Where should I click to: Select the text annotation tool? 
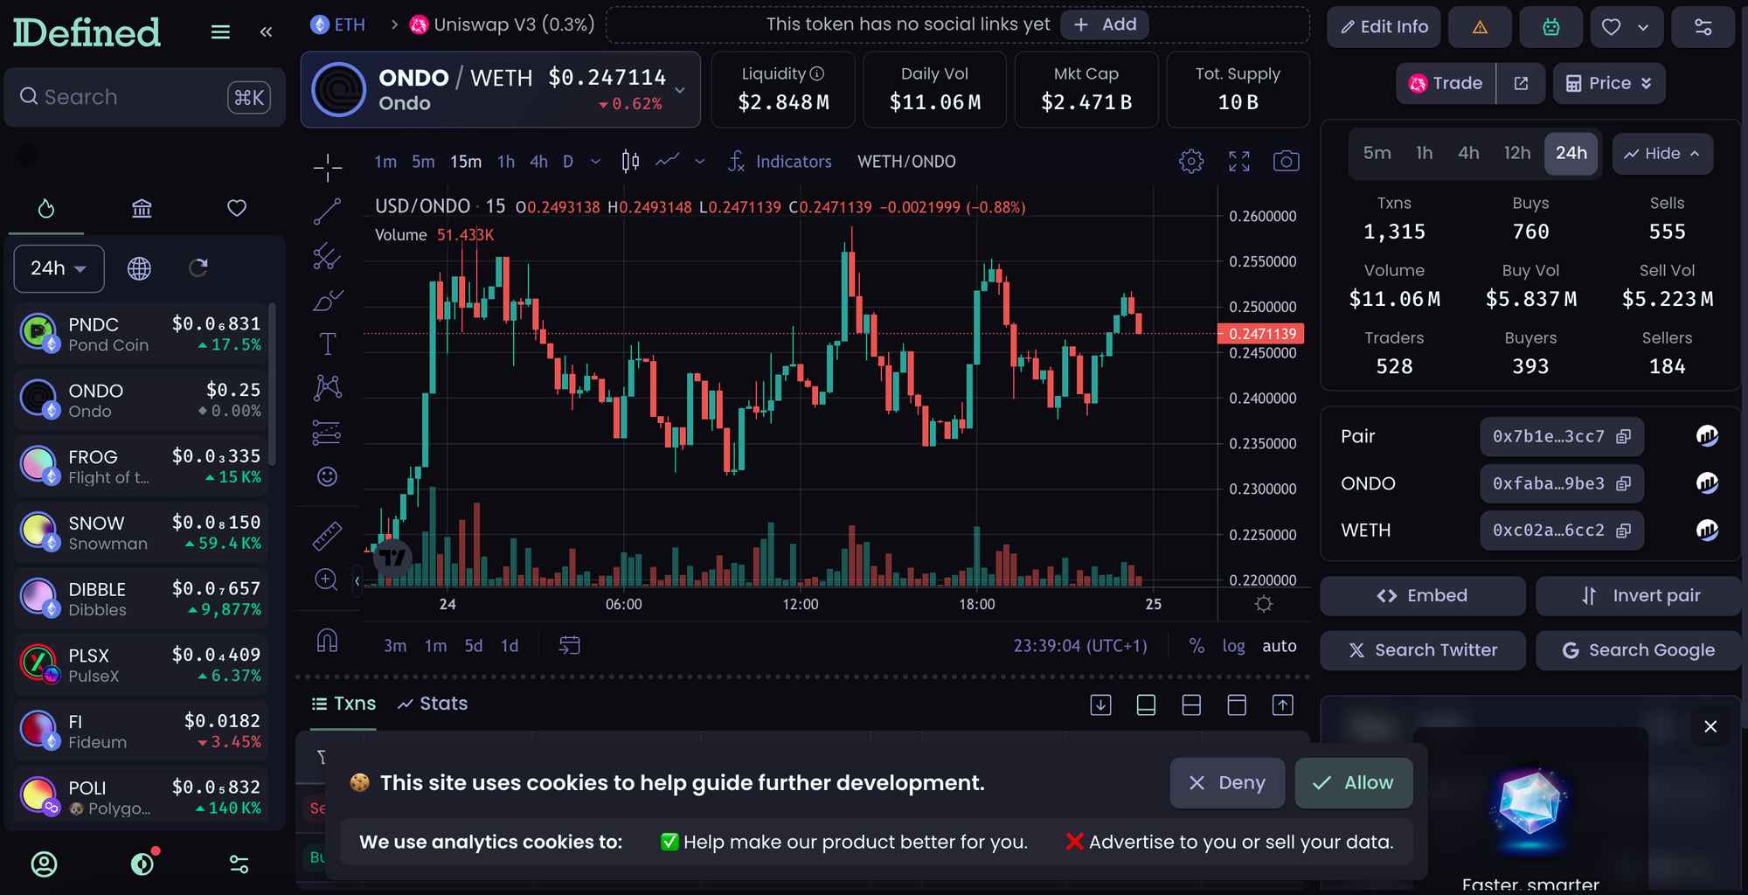pos(328,343)
